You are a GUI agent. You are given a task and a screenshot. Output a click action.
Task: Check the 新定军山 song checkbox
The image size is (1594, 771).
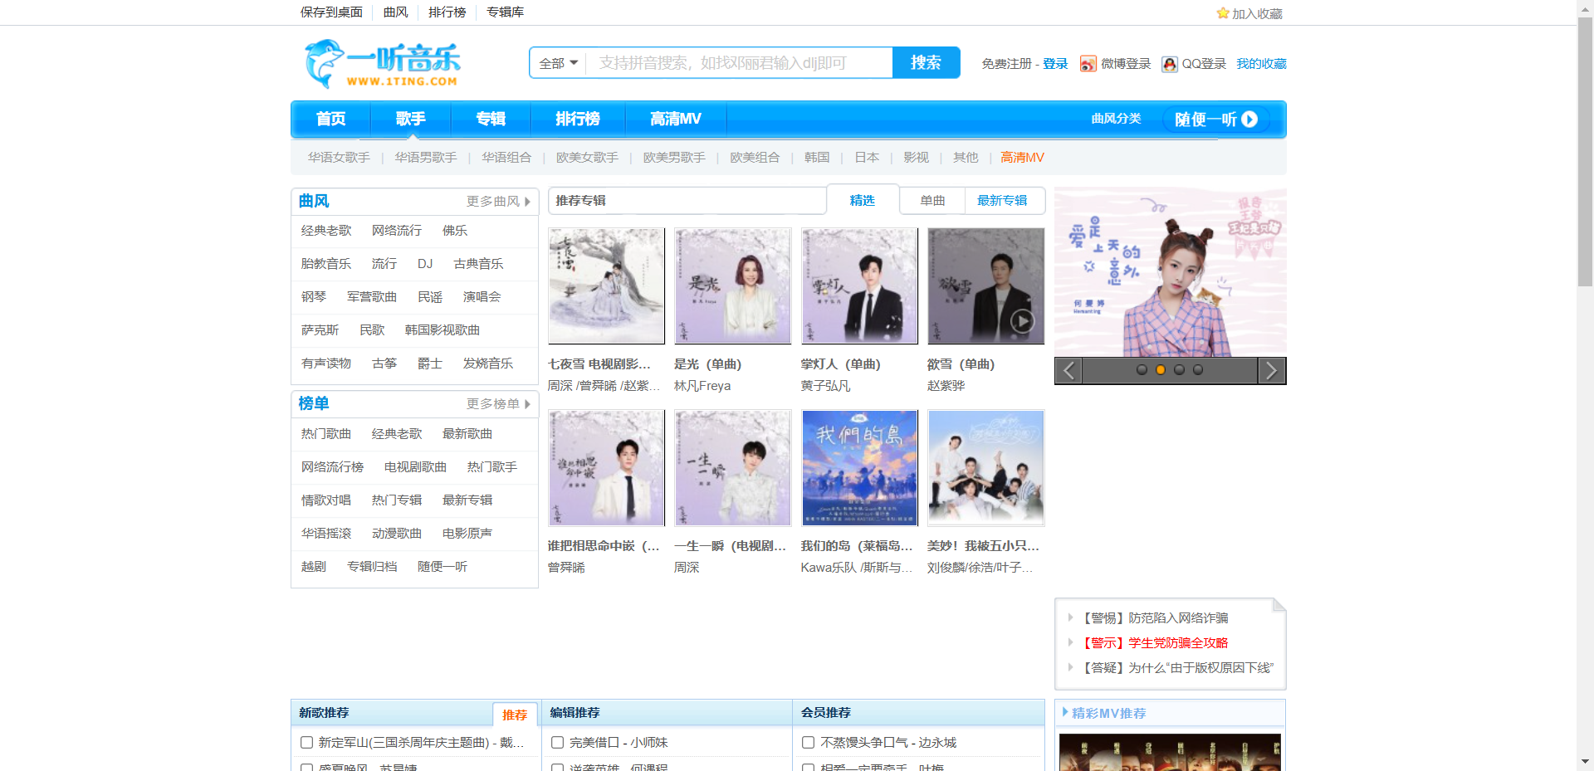click(306, 743)
